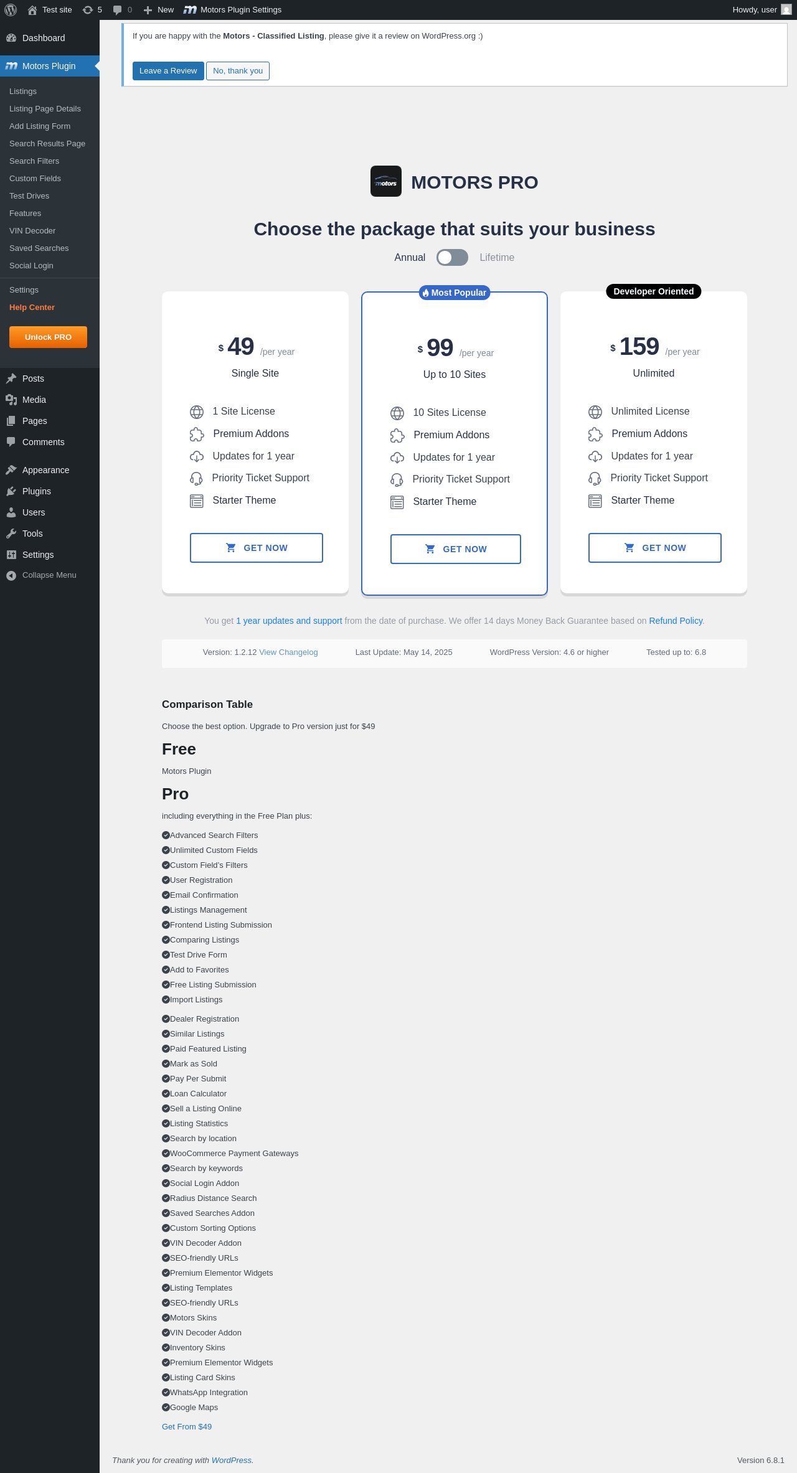Viewport: 797px width, 1473px height.
Task: Open Test site home icon
Action: click(x=32, y=10)
